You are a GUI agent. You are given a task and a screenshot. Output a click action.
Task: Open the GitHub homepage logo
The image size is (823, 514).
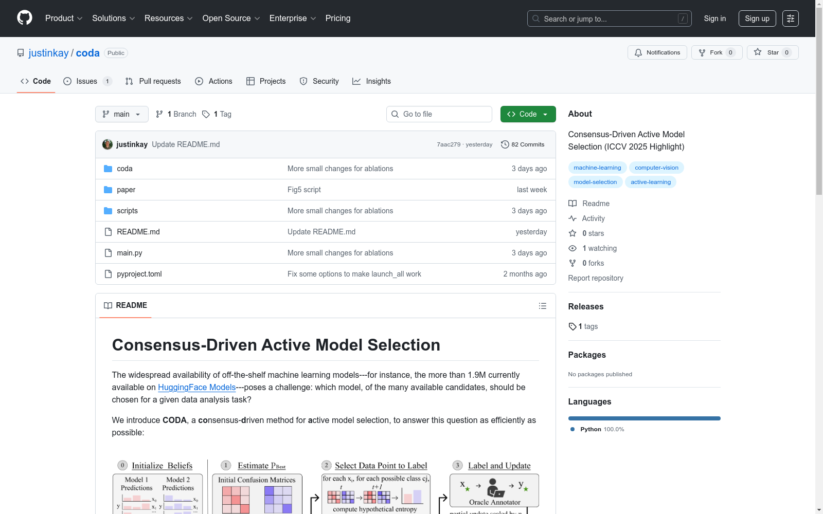pyautogui.click(x=25, y=18)
